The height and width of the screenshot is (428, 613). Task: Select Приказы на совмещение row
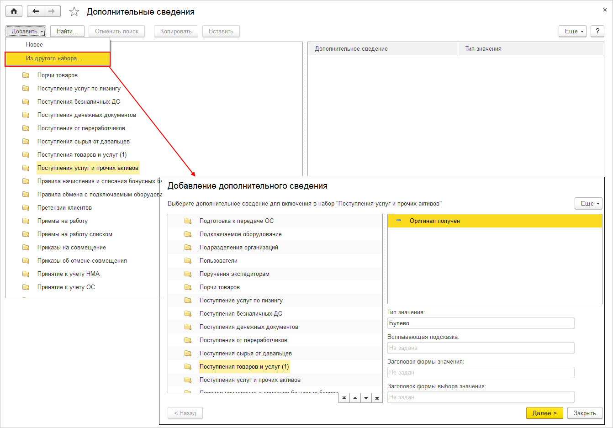pos(72,247)
